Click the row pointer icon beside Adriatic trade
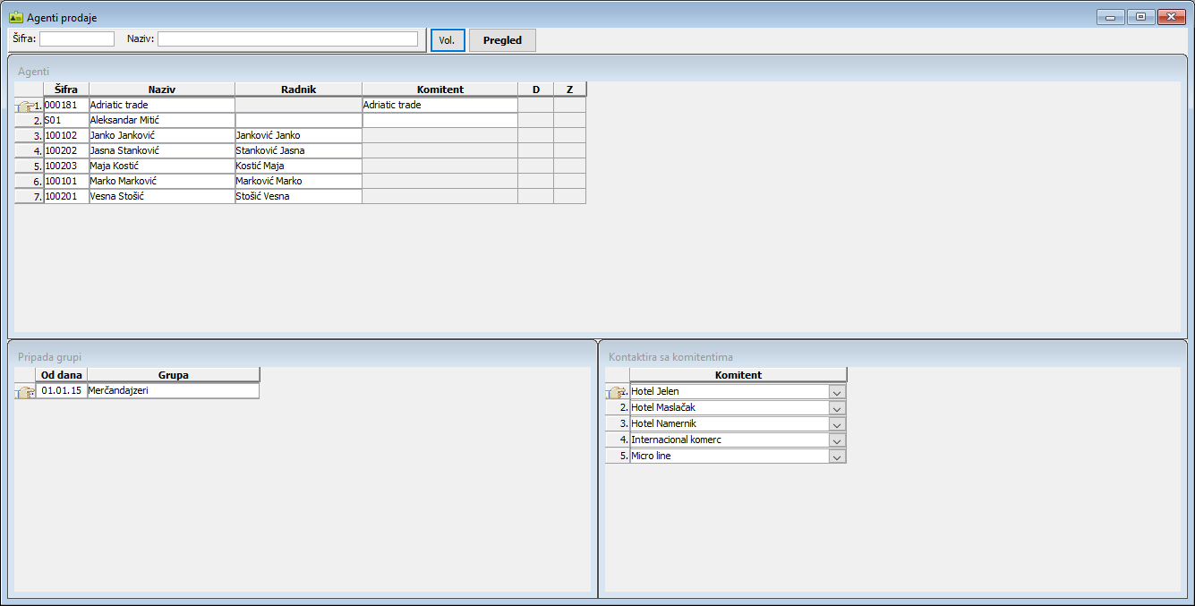The height and width of the screenshot is (606, 1195). tap(25, 106)
